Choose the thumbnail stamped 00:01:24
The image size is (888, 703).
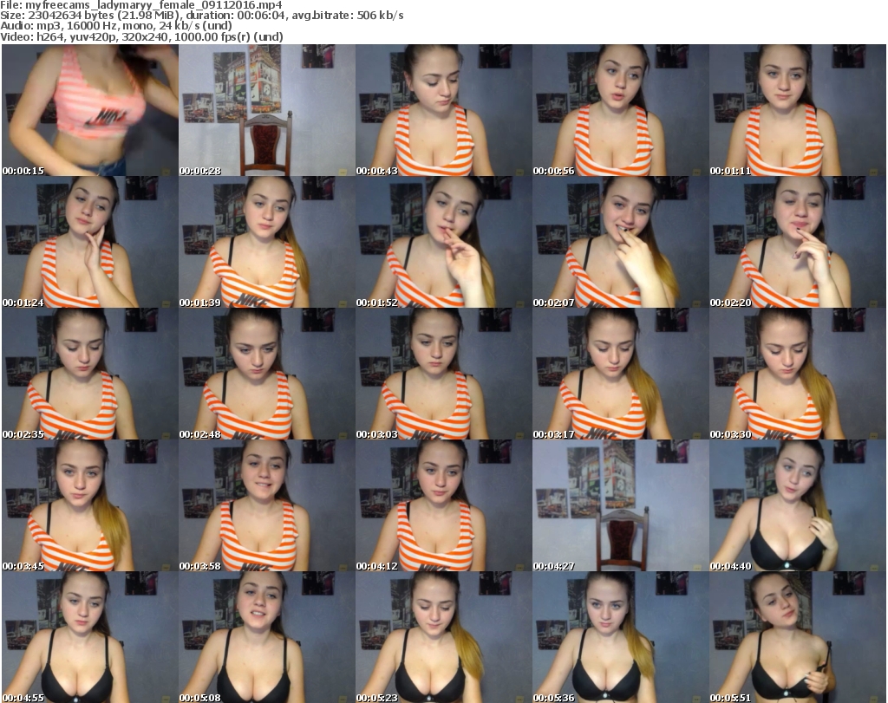point(90,242)
